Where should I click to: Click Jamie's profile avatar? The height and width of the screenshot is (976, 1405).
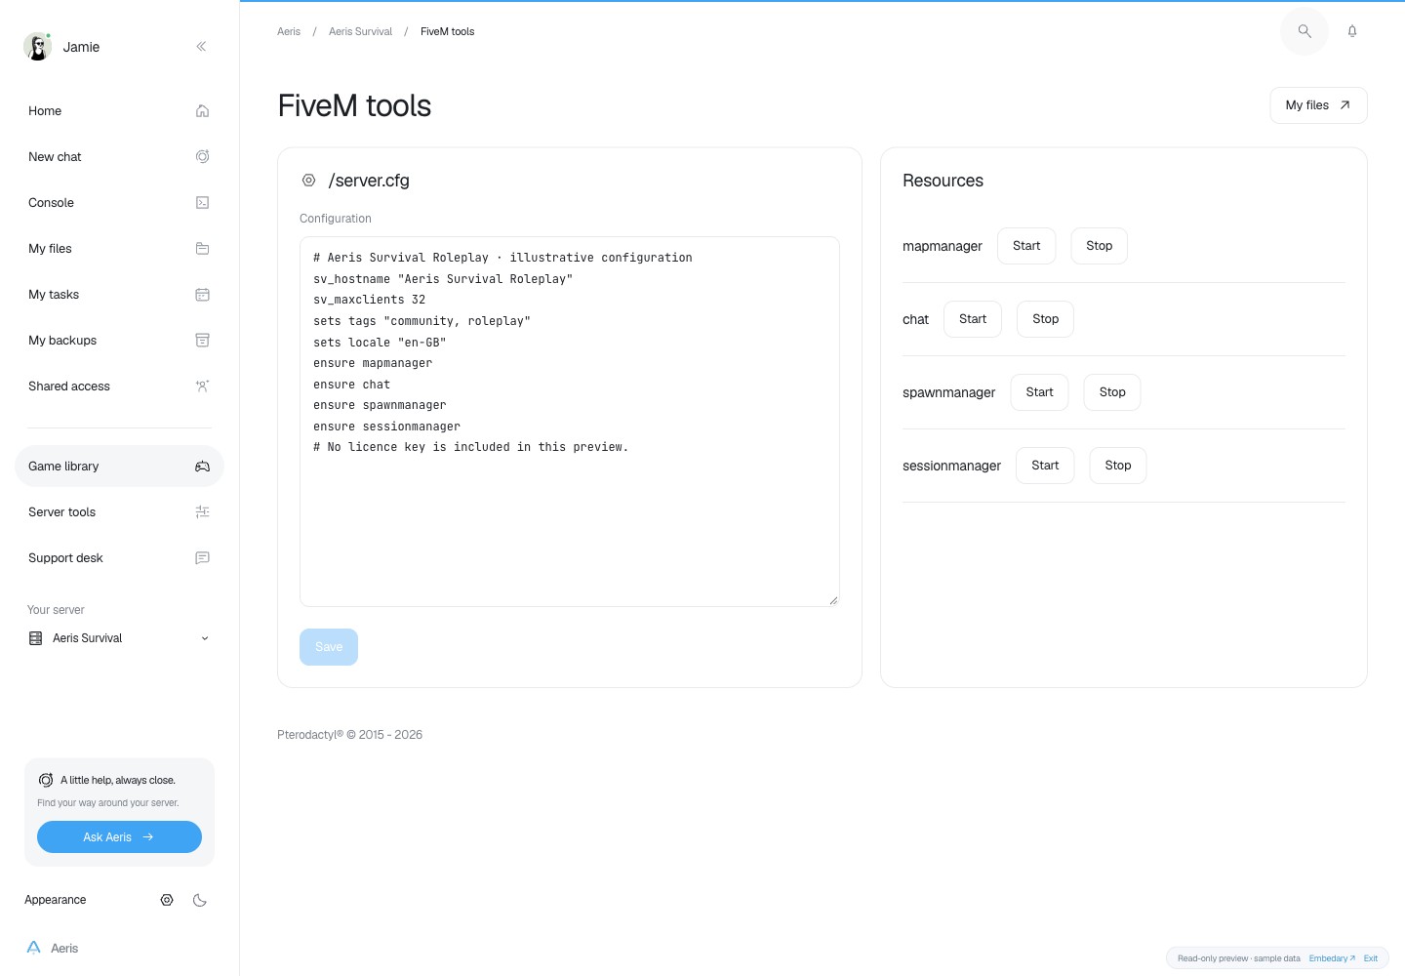coord(37,46)
